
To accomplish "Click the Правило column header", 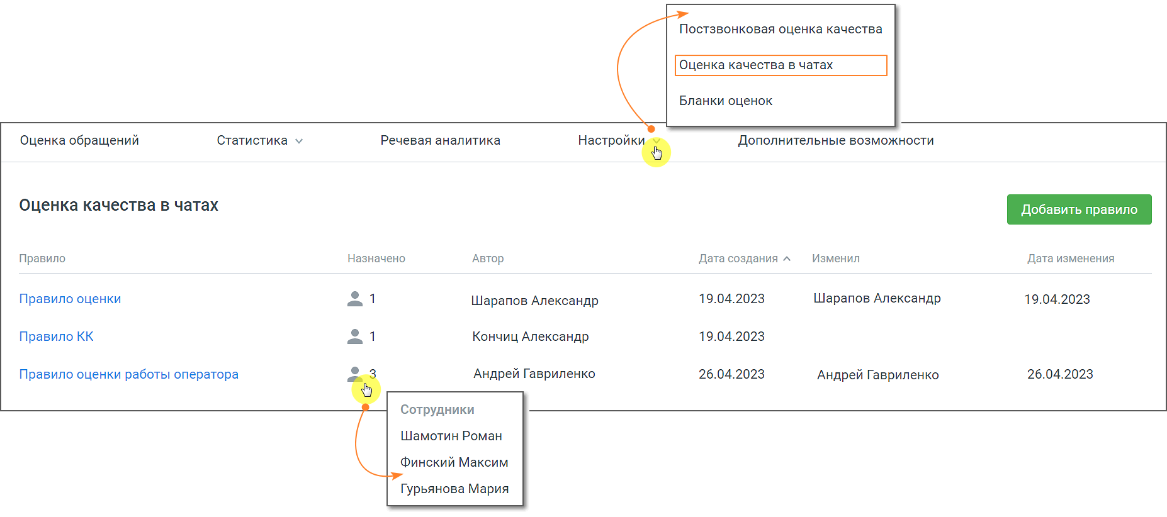I will click(x=42, y=258).
